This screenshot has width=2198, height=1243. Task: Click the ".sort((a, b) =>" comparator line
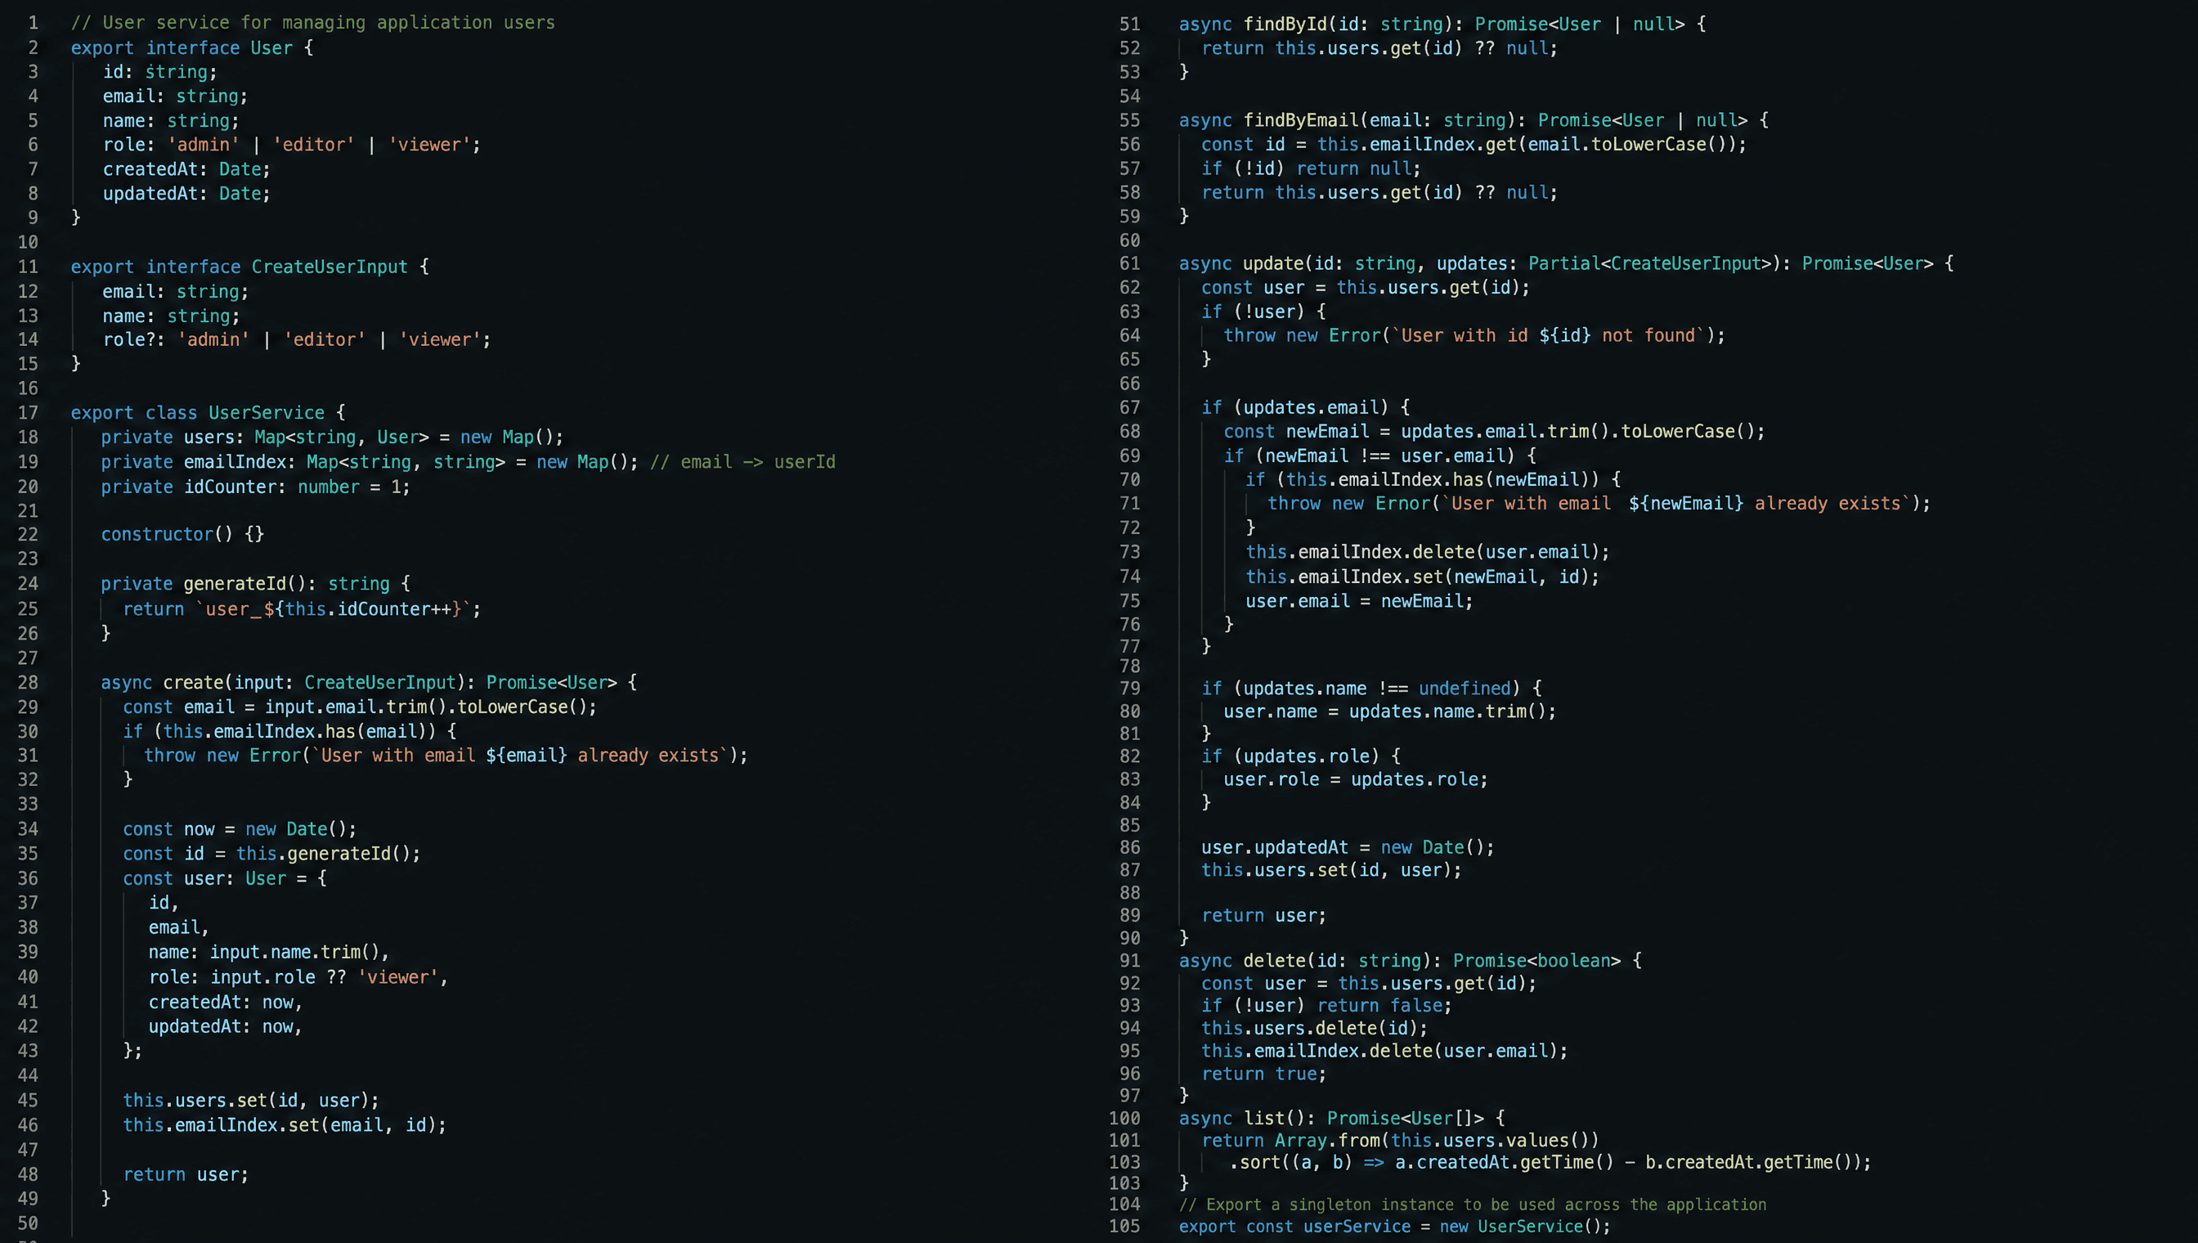pos(1550,1162)
